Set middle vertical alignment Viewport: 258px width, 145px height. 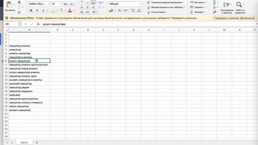pyautogui.click(x=87, y=2)
